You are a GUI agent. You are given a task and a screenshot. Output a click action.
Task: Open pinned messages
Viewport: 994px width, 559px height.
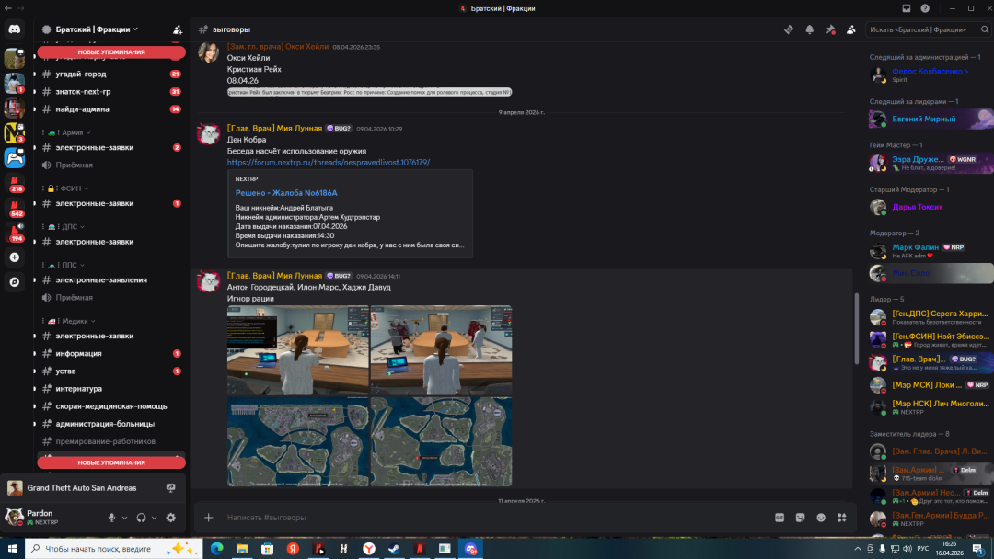click(830, 29)
